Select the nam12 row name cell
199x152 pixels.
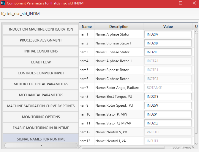click(86, 132)
